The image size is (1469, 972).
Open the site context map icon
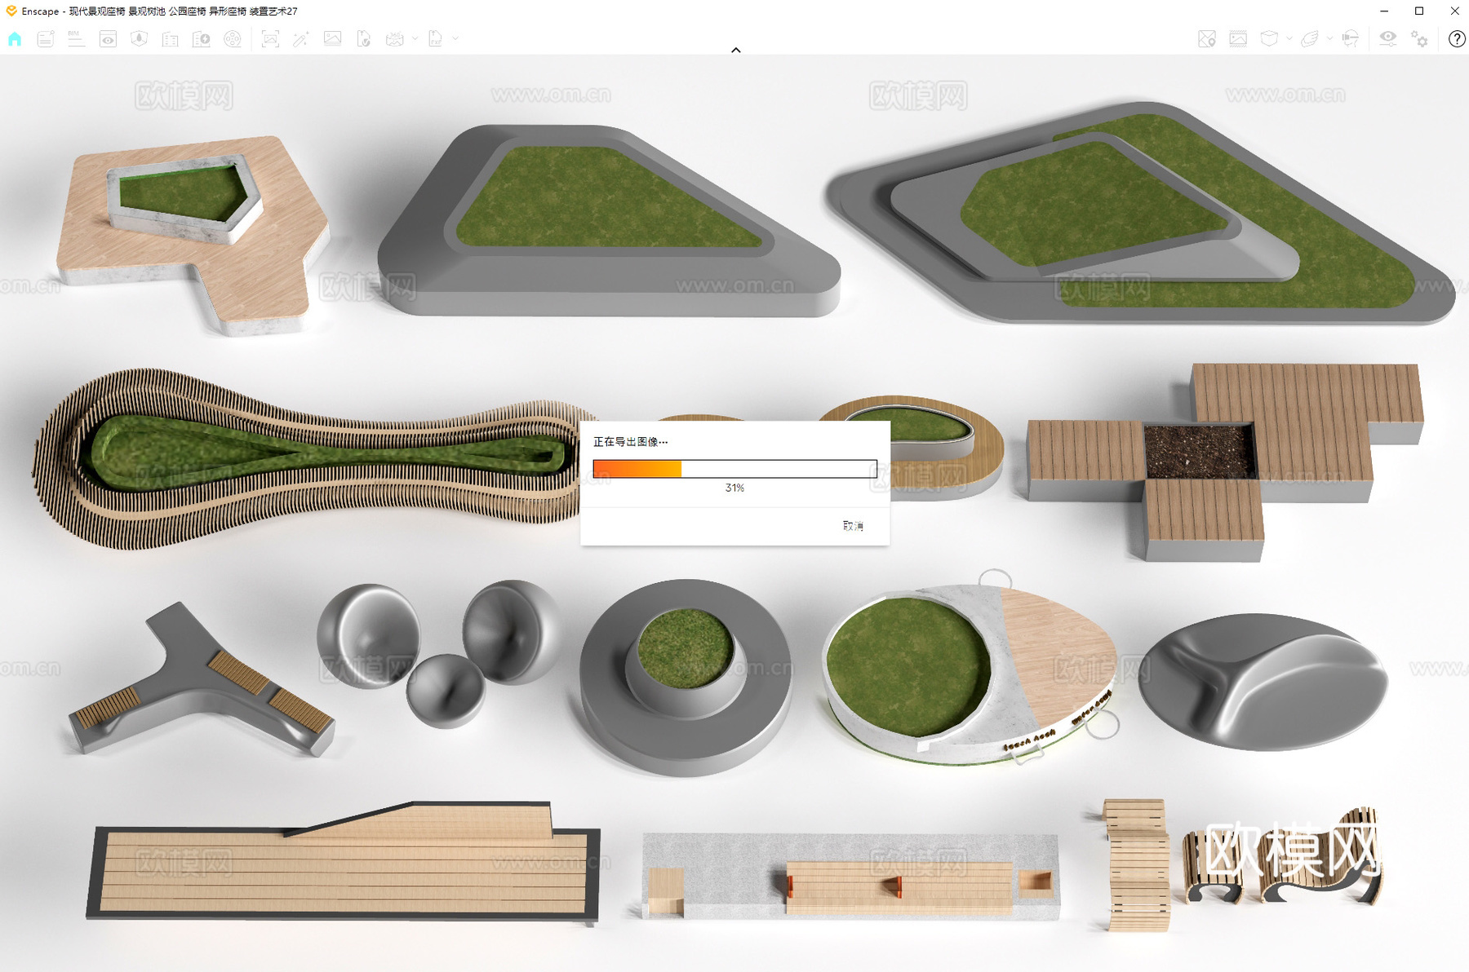pos(1207,38)
